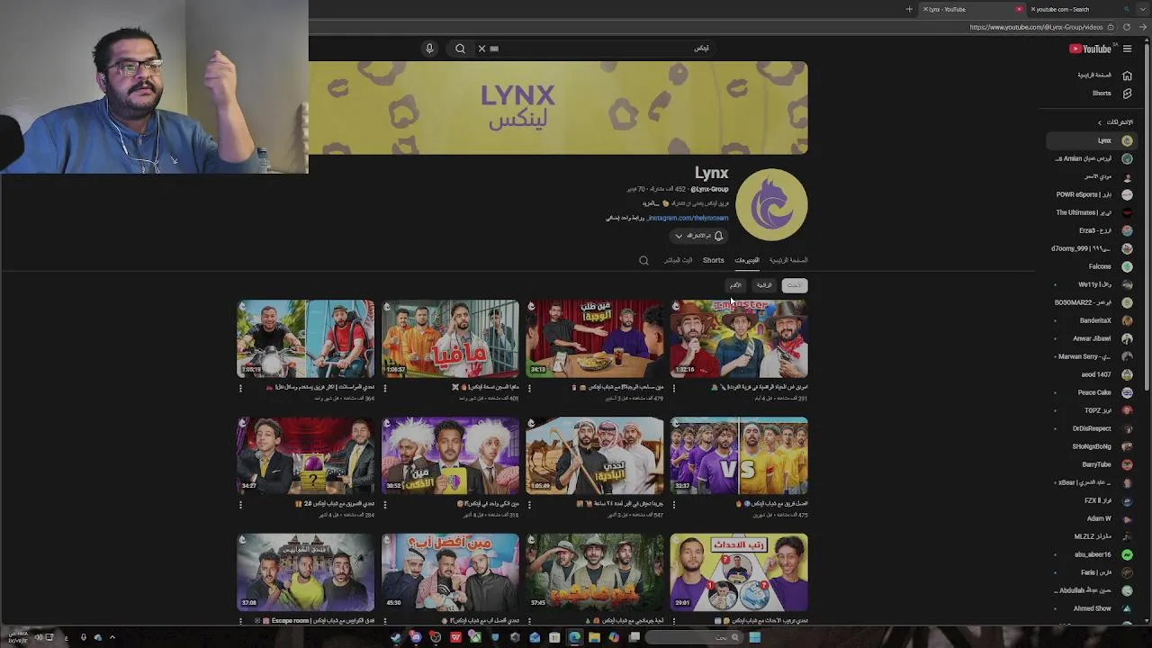This screenshot has width=1152, height=648.
Task: Select the Oldest (الأقدم) sort chip
Action: click(735, 285)
